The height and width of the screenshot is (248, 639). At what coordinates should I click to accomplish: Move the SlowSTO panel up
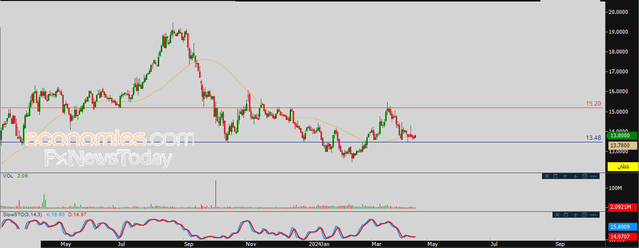click(575, 215)
